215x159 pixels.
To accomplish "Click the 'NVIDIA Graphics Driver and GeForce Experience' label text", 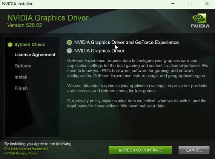I will [126, 42].
